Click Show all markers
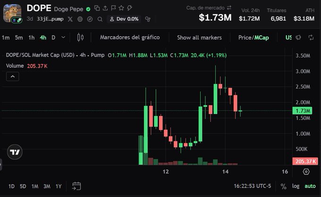 coord(199,38)
